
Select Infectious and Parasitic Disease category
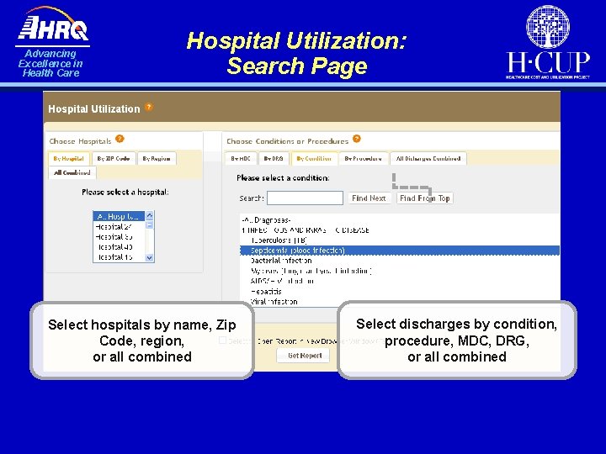[x=400, y=230]
